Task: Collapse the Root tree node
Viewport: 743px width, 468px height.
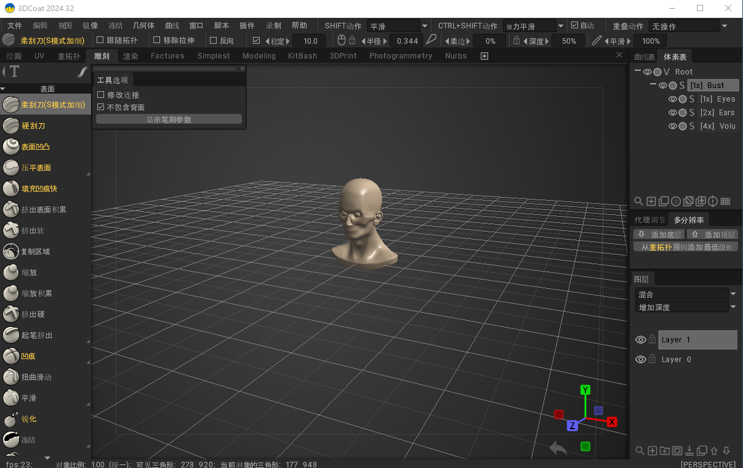Action: (638, 71)
